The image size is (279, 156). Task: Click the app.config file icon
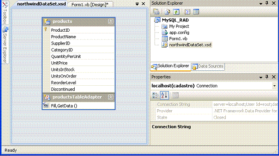coord(164,33)
